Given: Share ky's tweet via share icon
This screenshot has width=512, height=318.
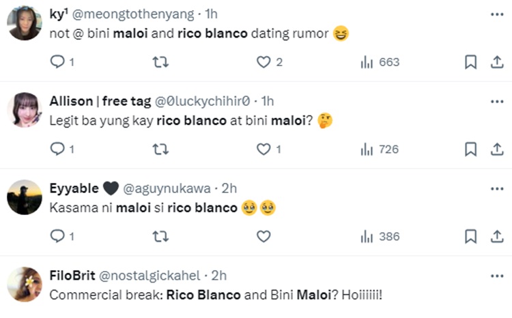Looking at the screenshot, I should pyautogui.click(x=496, y=62).
